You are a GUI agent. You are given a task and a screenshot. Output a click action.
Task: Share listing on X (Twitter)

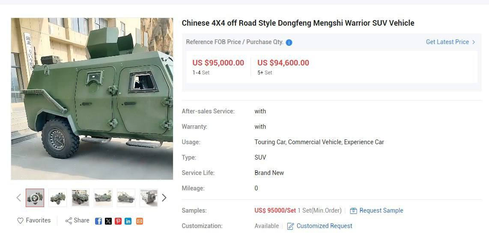[108, 221]
